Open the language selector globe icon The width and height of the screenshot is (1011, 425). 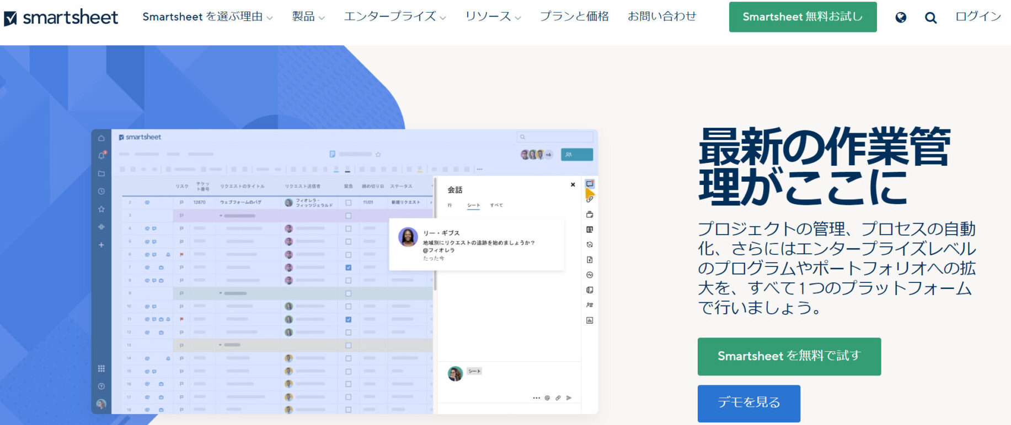click(901, 18)
